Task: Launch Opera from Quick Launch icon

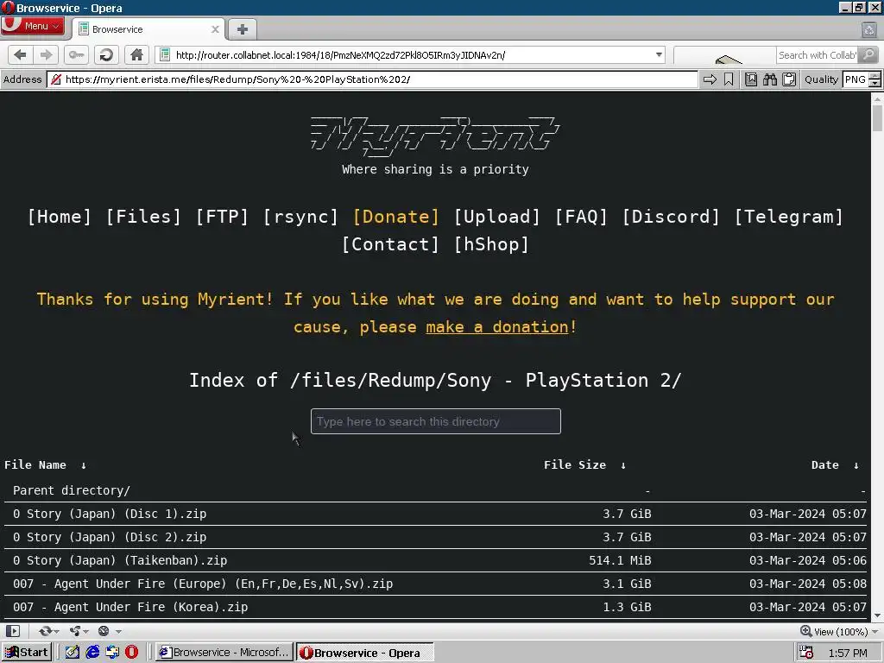Action: [131, 653]
